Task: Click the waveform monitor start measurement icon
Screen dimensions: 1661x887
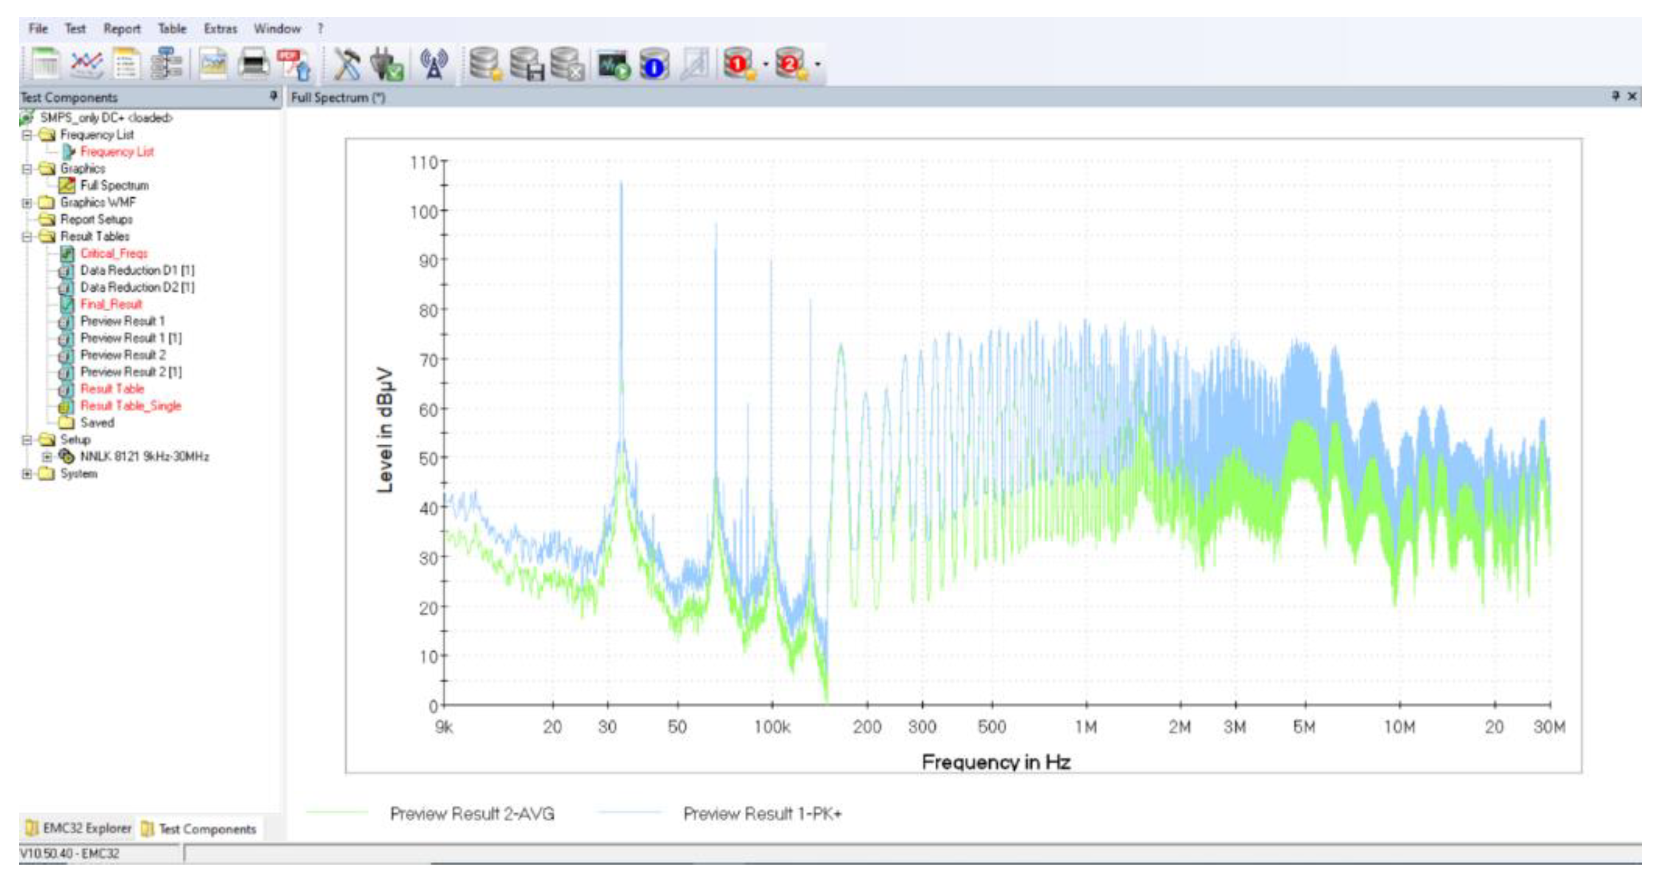Action: pos(612,65)
